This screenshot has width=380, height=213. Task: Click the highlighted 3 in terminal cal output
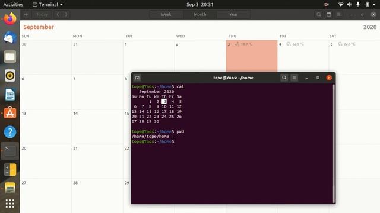164,101
